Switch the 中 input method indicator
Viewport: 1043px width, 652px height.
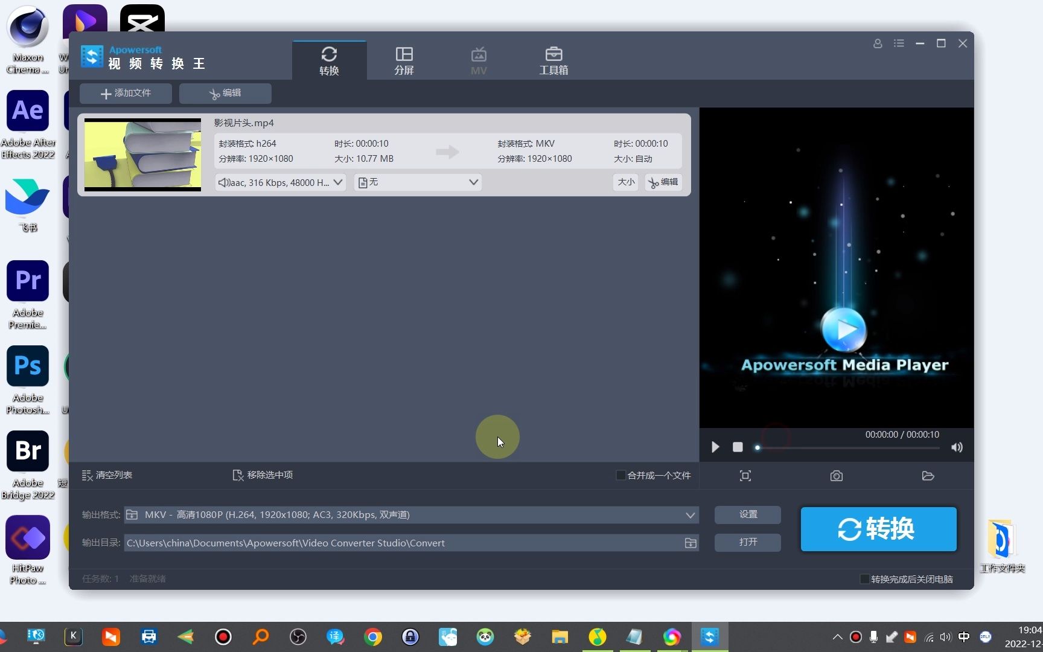964,636
